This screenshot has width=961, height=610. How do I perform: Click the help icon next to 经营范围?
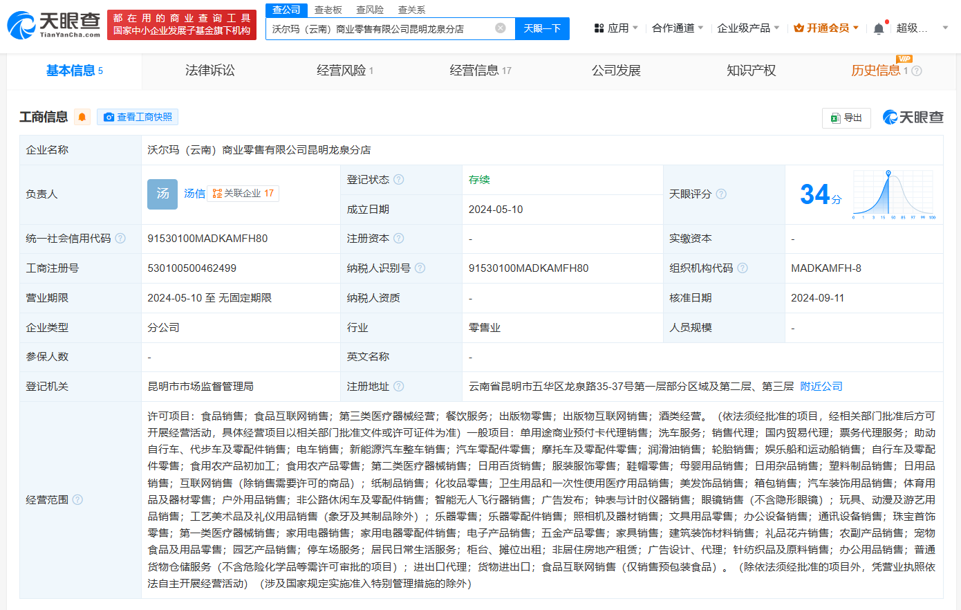pos(77,499)
